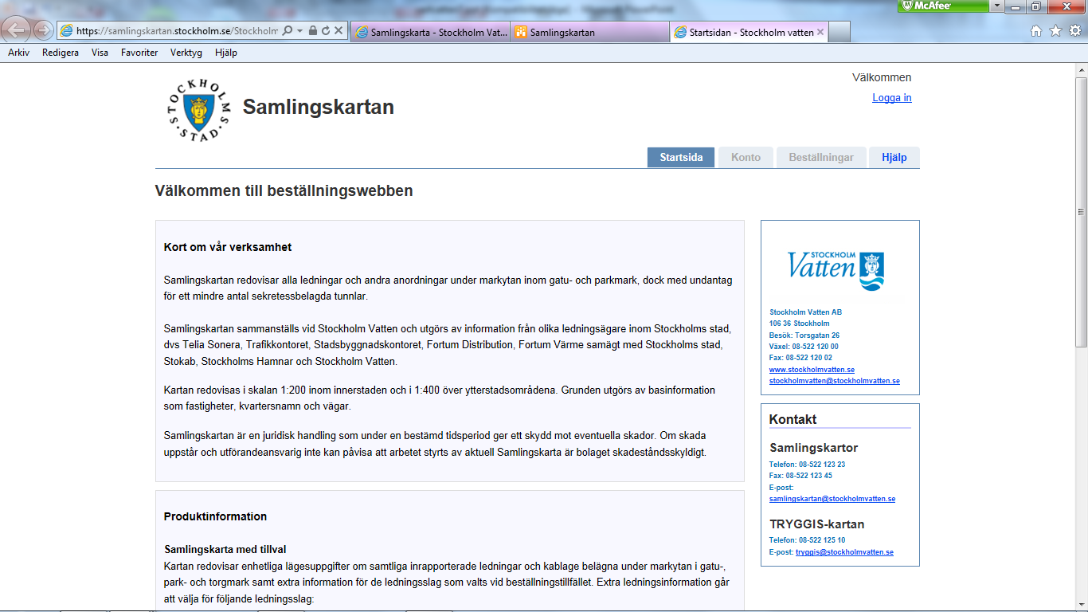The height and width of the screenshot is (612, 1088).
Task: Open the Redigera menu
Action: click(61, 53)
